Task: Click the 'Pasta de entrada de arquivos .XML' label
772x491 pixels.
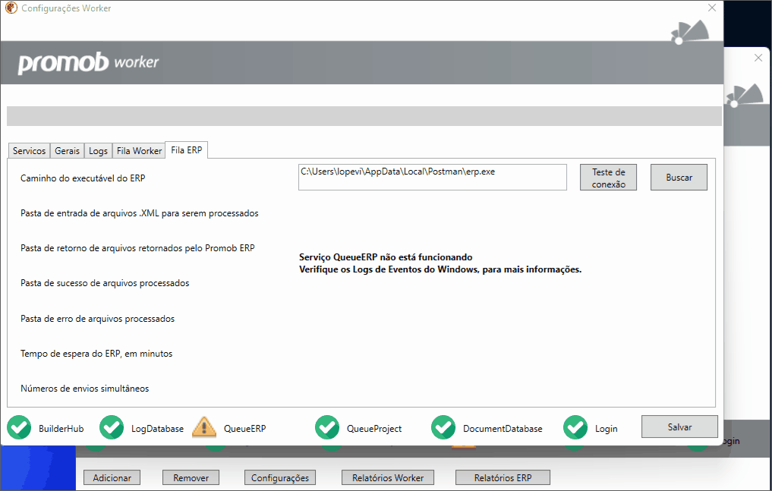Action: pyautogui.click(x=140, y=213)
